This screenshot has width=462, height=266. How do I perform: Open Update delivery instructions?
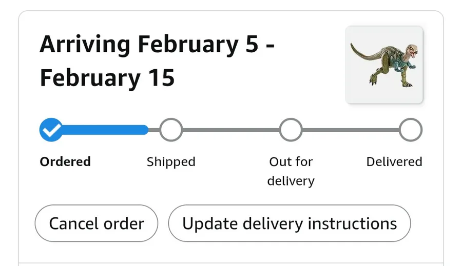coord(290,223)
